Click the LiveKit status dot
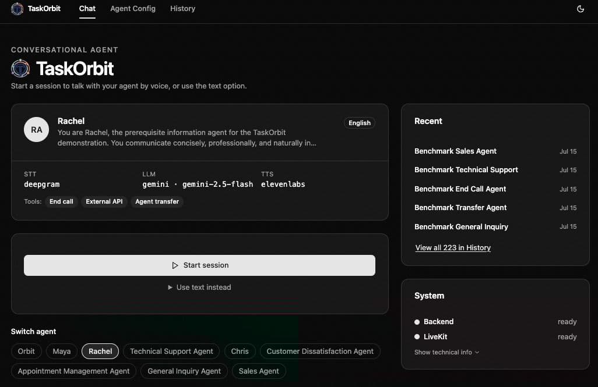598x387 pixels. [417, 337]
